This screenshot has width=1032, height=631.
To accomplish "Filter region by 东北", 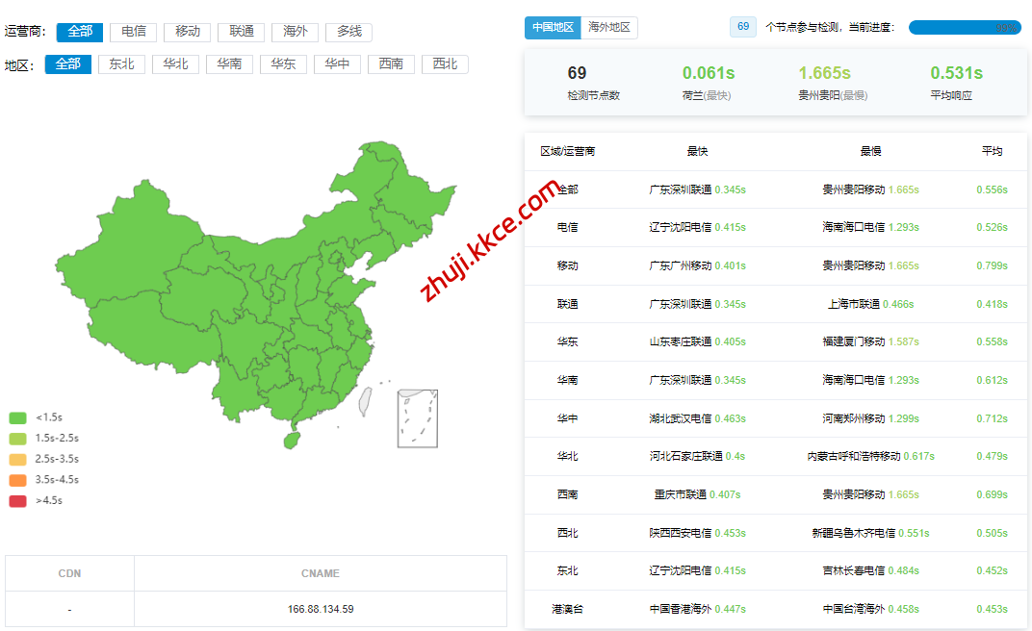I will 121,64.
